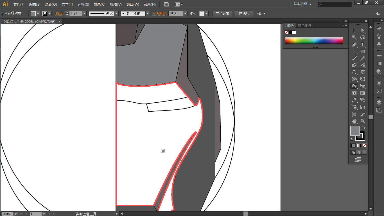
Task: Open the 等比 variable width profile dropdown
Action: (116, 13)
